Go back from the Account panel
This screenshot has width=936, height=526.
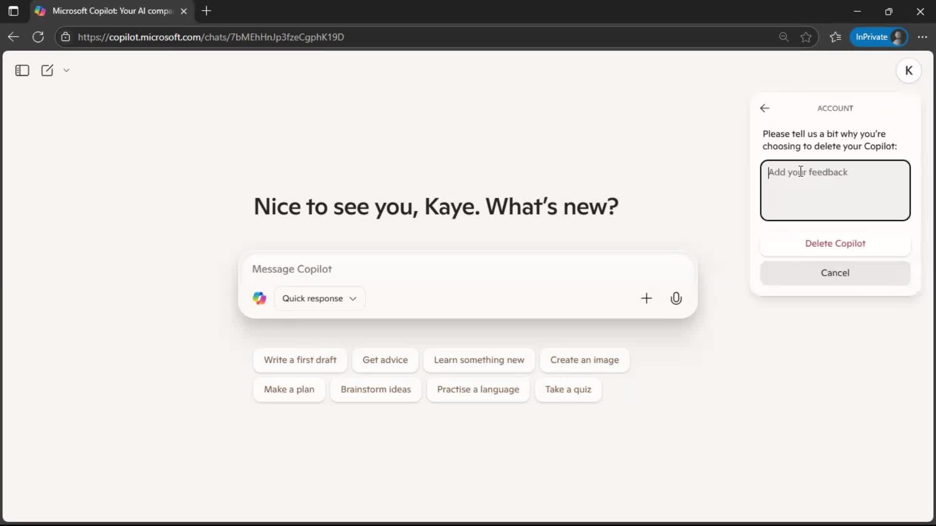point(764,108)
